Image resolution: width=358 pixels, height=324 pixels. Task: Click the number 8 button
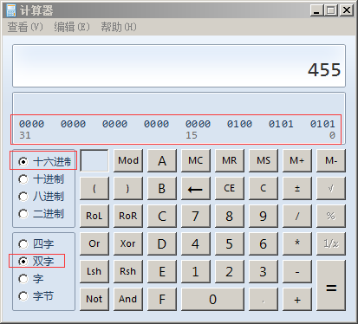point(230,216)
